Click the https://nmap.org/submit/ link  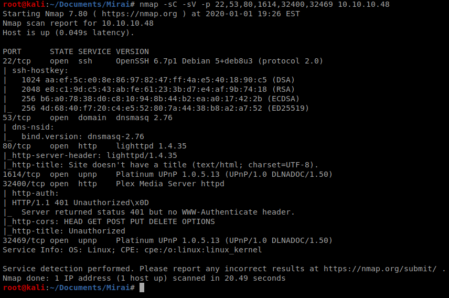tap(380, 269)
